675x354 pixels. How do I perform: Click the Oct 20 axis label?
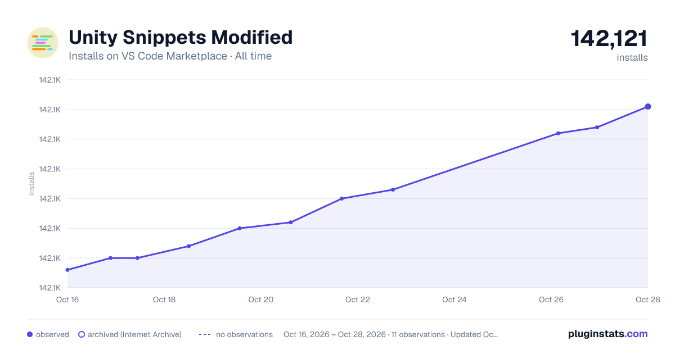point(261,299)
